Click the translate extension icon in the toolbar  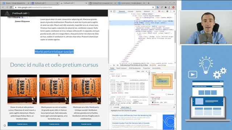point(158,7)
